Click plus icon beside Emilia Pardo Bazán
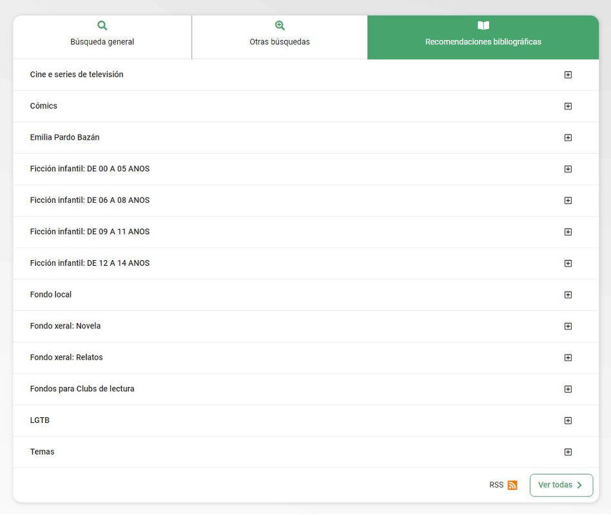 (568, 138)
